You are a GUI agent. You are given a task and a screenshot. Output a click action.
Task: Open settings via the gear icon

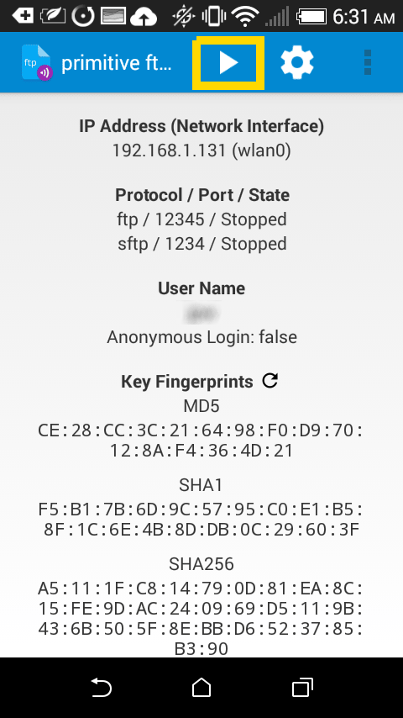297,62
